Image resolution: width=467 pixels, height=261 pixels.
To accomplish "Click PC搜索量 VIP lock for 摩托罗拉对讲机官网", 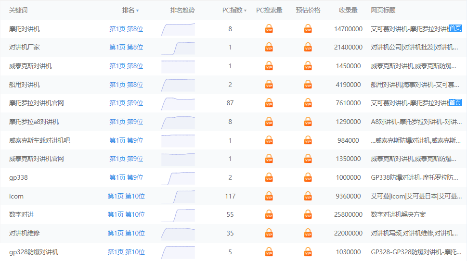I will [269, 103].
